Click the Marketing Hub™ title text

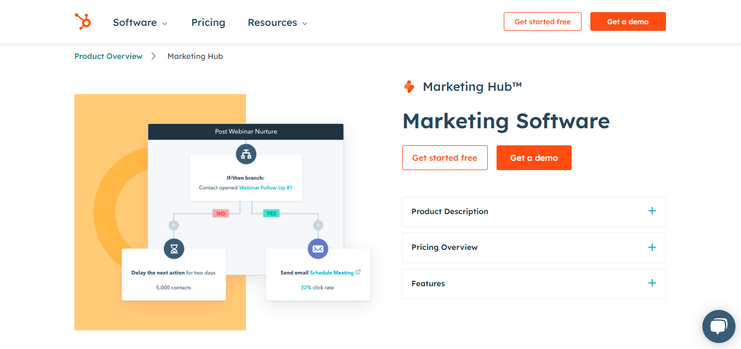pyautogui.click(x=472, y=86)
